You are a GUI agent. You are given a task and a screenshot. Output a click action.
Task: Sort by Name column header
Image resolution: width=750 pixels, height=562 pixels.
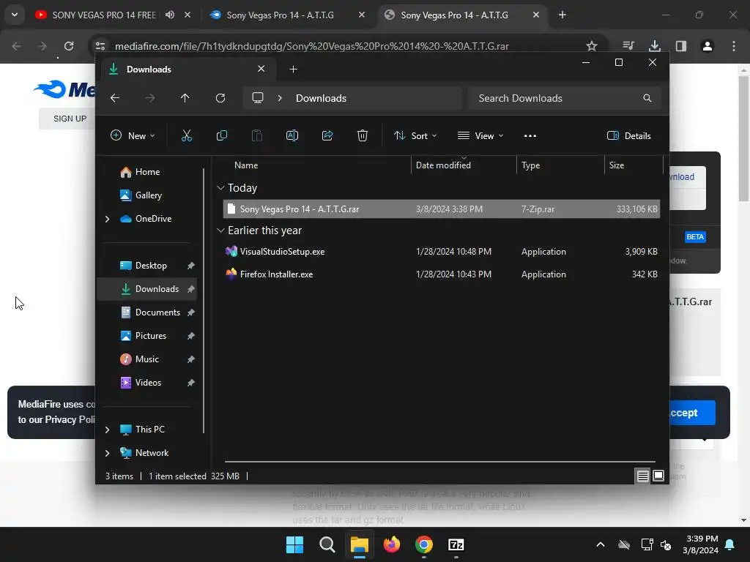click(246, 165)
